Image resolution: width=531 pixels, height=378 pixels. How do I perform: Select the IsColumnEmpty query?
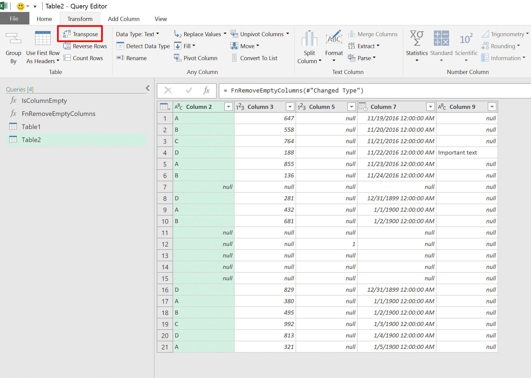76,101
